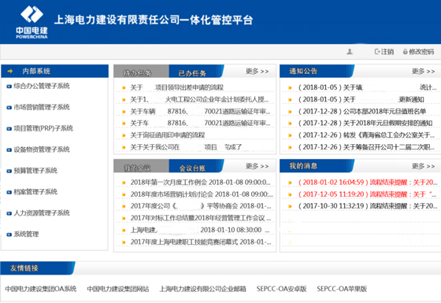Open 市场营销管理子系统
The image size is (441, 303).
pyautogui.click(x=42, y=107)
